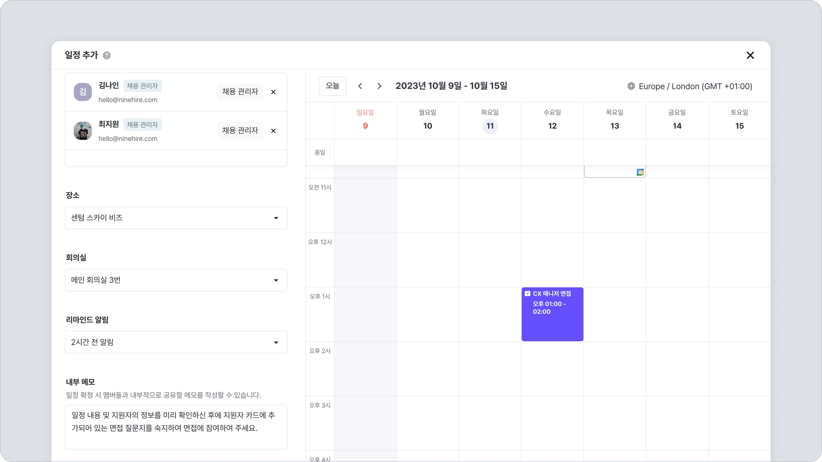Screen dimensions: 822x462
Task: Select Tuesday 11 in the calendar header
Action: tap(490, 126)
